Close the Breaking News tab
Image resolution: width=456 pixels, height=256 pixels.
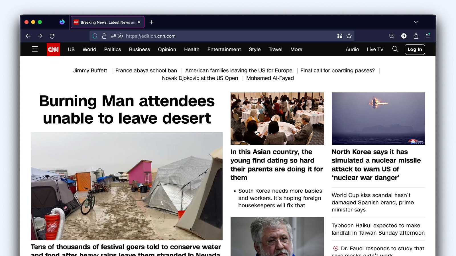[x=139, y=22]
